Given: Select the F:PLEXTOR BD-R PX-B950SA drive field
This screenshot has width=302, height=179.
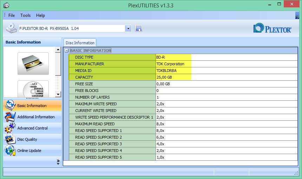Looking at the screenshot, I should (x=72, y=28).
